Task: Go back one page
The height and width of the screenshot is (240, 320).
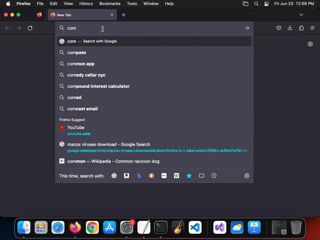Action: point(7,28)
